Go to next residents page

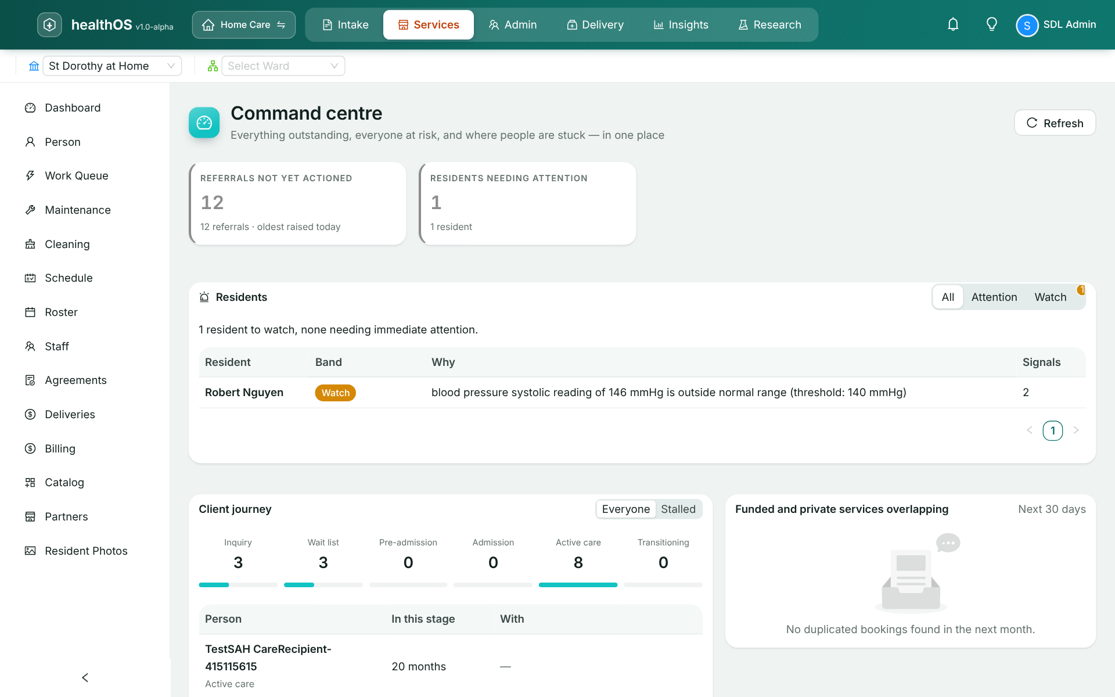click(1076, 430)
